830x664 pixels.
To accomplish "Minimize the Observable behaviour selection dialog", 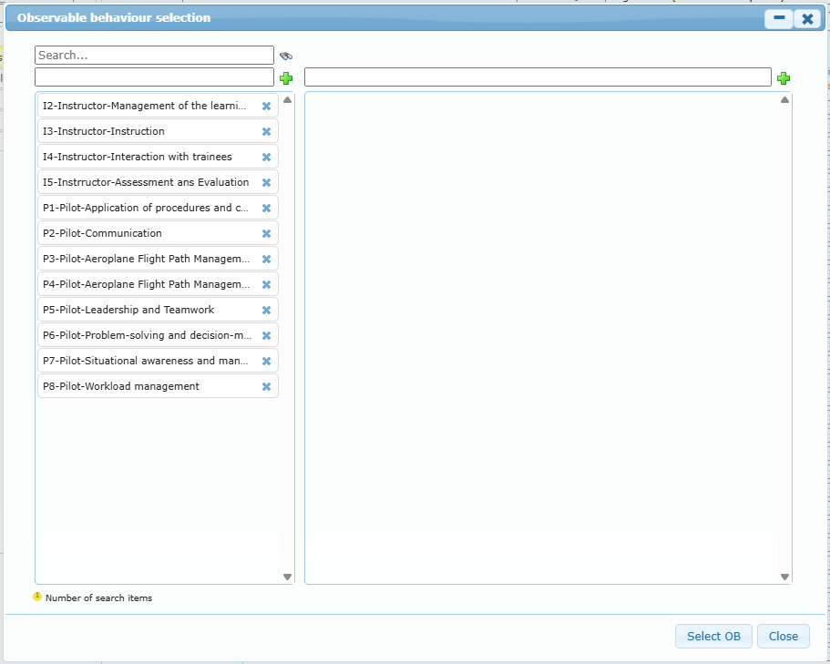I will 779,18.
